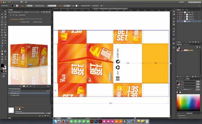Open the Scene Settings Custom dropdown

pyautogui.click(x=31, y=19)
